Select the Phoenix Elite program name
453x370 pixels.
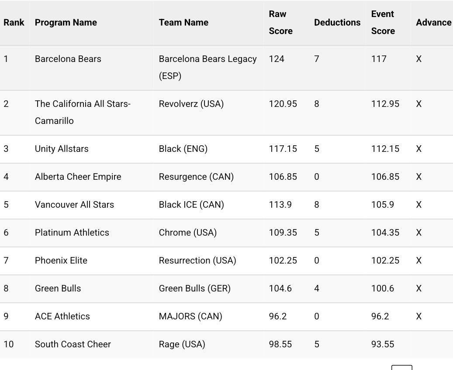click(x=61, y=260)
